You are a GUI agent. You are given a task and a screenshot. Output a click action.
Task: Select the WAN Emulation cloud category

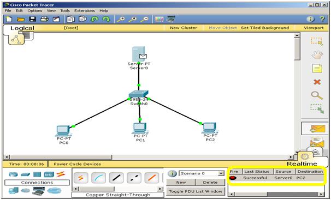(x=26, y=191)
